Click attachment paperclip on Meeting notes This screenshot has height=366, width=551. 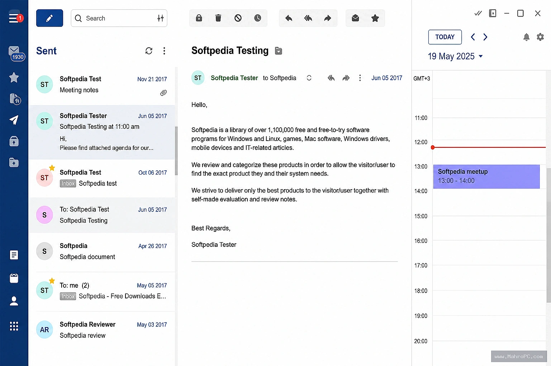point(163,93)
